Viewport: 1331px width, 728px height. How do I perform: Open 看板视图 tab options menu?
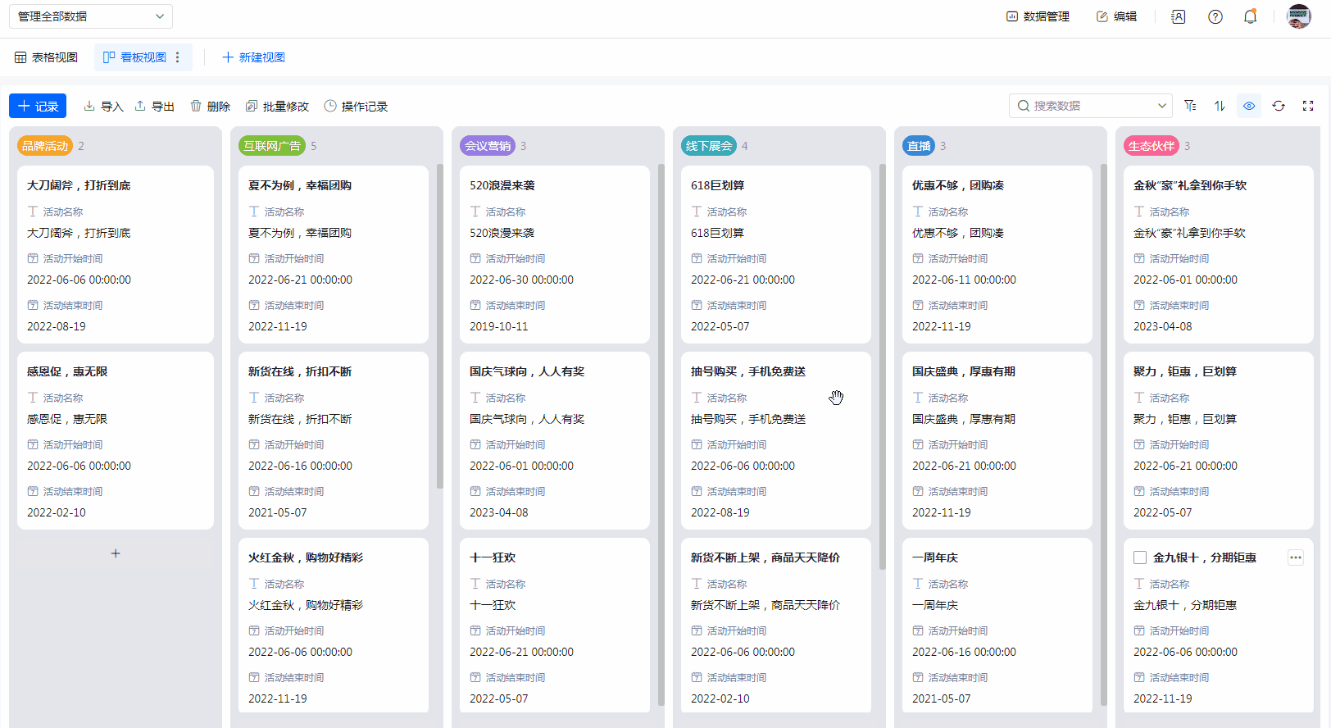tap(178, 57)
